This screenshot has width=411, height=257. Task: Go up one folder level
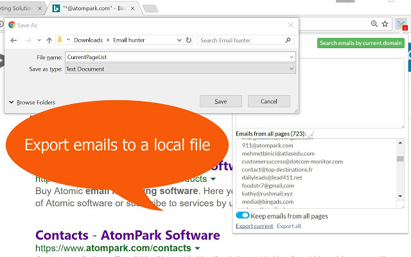(x=49, y=40)
